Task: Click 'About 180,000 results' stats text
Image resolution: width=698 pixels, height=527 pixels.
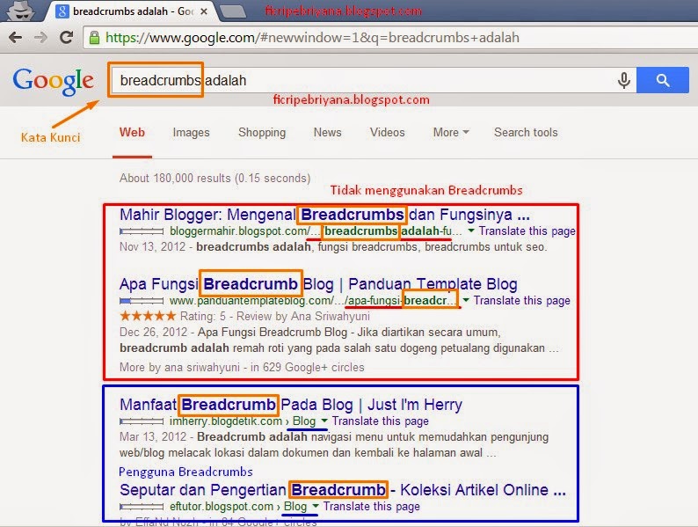Action: 214,178
